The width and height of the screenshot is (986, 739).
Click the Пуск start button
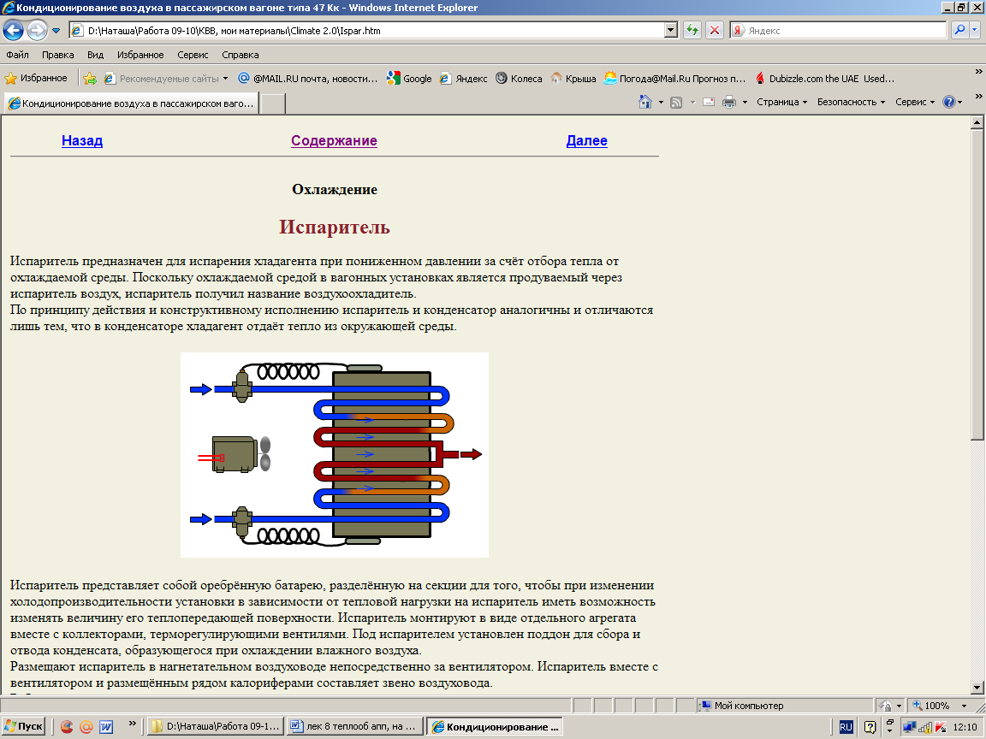coord(24,726)
